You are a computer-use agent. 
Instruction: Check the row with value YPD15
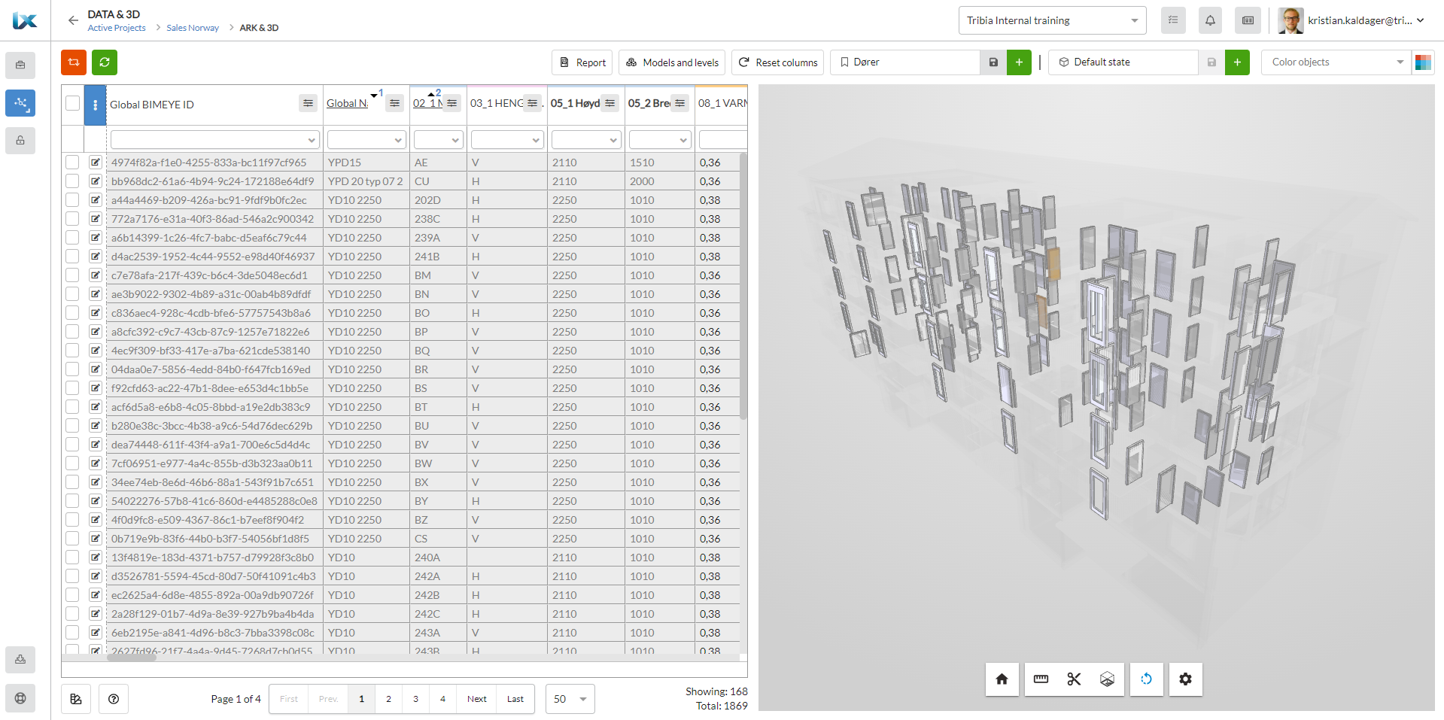point(72,163)
